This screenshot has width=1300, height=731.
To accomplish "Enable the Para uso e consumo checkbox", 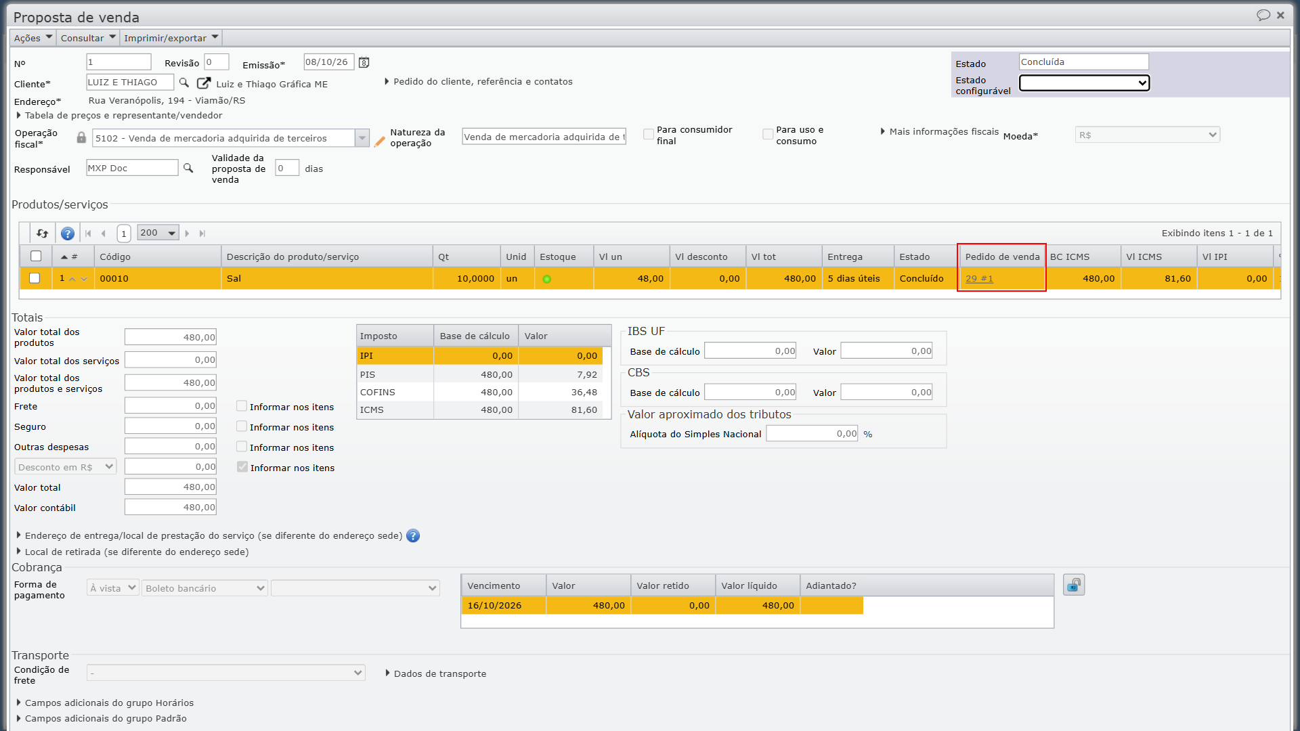I will pyautogui.click(x=768, y=134).
